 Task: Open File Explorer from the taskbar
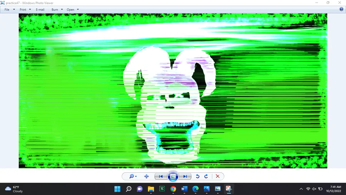(x=151, y=189)
